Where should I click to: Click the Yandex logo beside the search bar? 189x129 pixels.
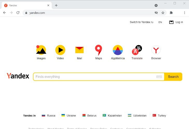(18, 76)
